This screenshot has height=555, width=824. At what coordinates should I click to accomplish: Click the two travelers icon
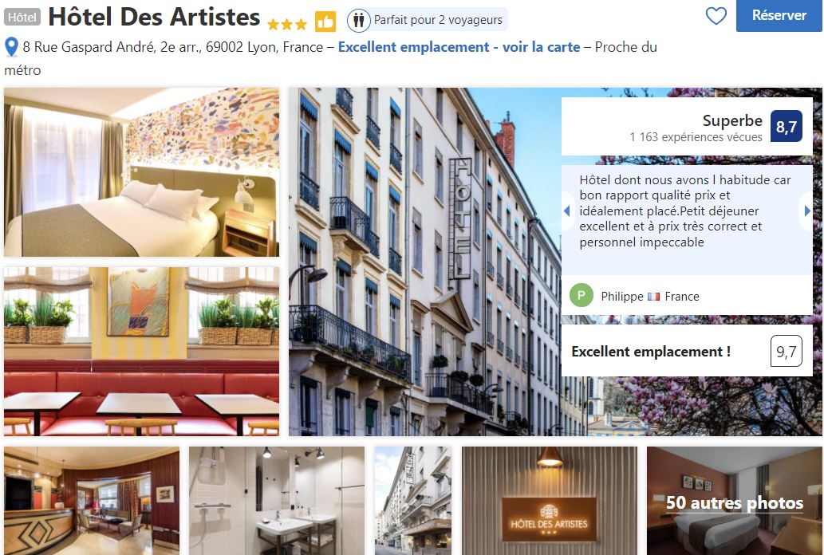pyautogui.click(x=358, y=21)
